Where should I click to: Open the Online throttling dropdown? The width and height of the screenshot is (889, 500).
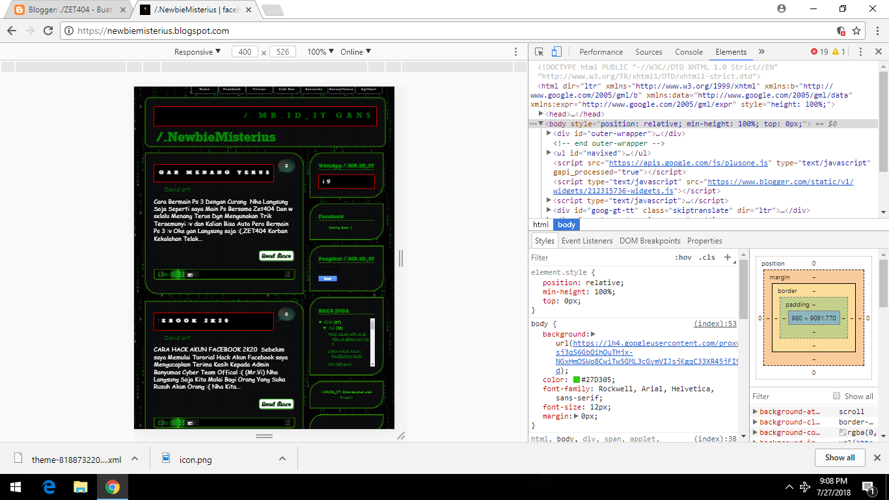click(x=355, y=52)
